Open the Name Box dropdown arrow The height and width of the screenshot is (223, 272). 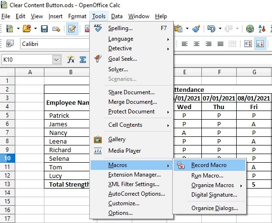[x=57, y=60]
